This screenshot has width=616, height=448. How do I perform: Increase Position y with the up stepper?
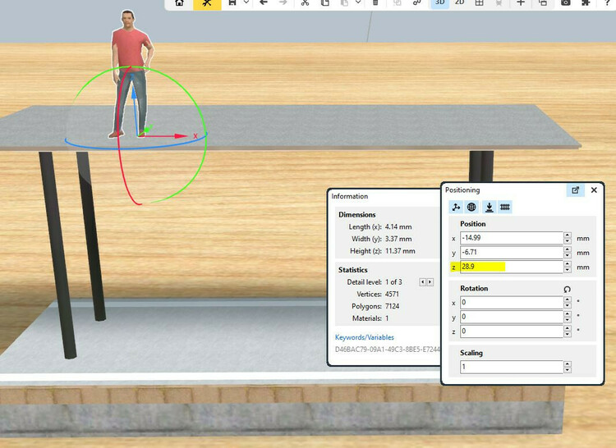568,249
